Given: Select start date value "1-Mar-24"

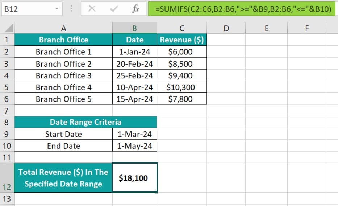Looking at the screenshot, I should [134, 134].
